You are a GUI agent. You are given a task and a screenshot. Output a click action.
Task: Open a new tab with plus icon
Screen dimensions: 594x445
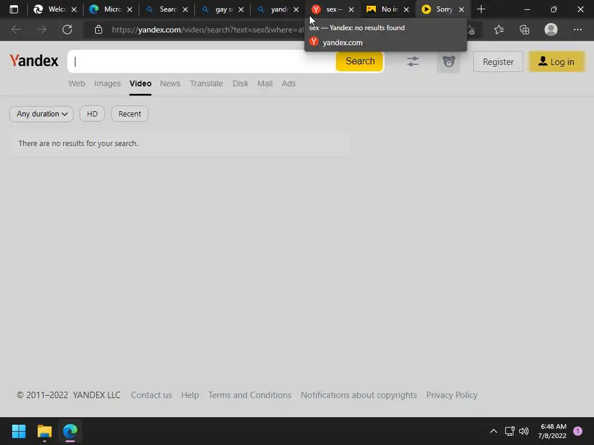pyautogui.click(x=481, y=9)
